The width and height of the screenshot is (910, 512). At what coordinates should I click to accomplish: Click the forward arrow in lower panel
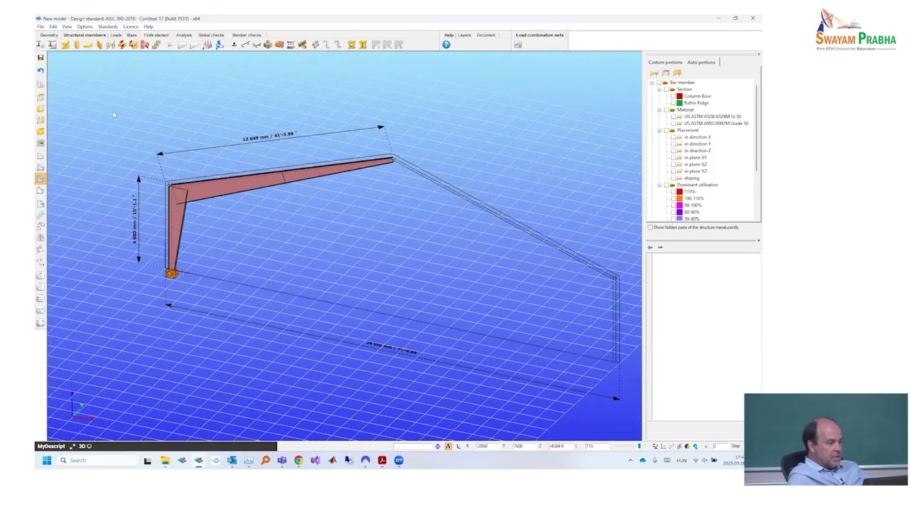click(660, 247)
